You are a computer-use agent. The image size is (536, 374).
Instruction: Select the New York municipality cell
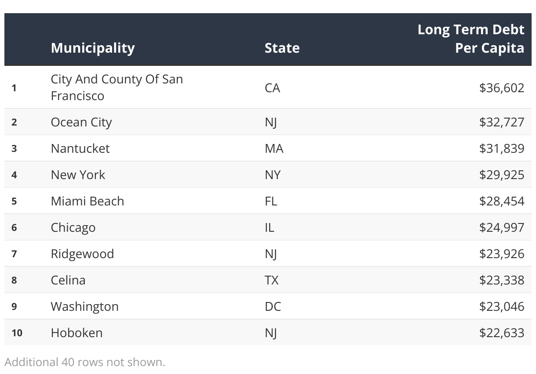click(78, 175)
